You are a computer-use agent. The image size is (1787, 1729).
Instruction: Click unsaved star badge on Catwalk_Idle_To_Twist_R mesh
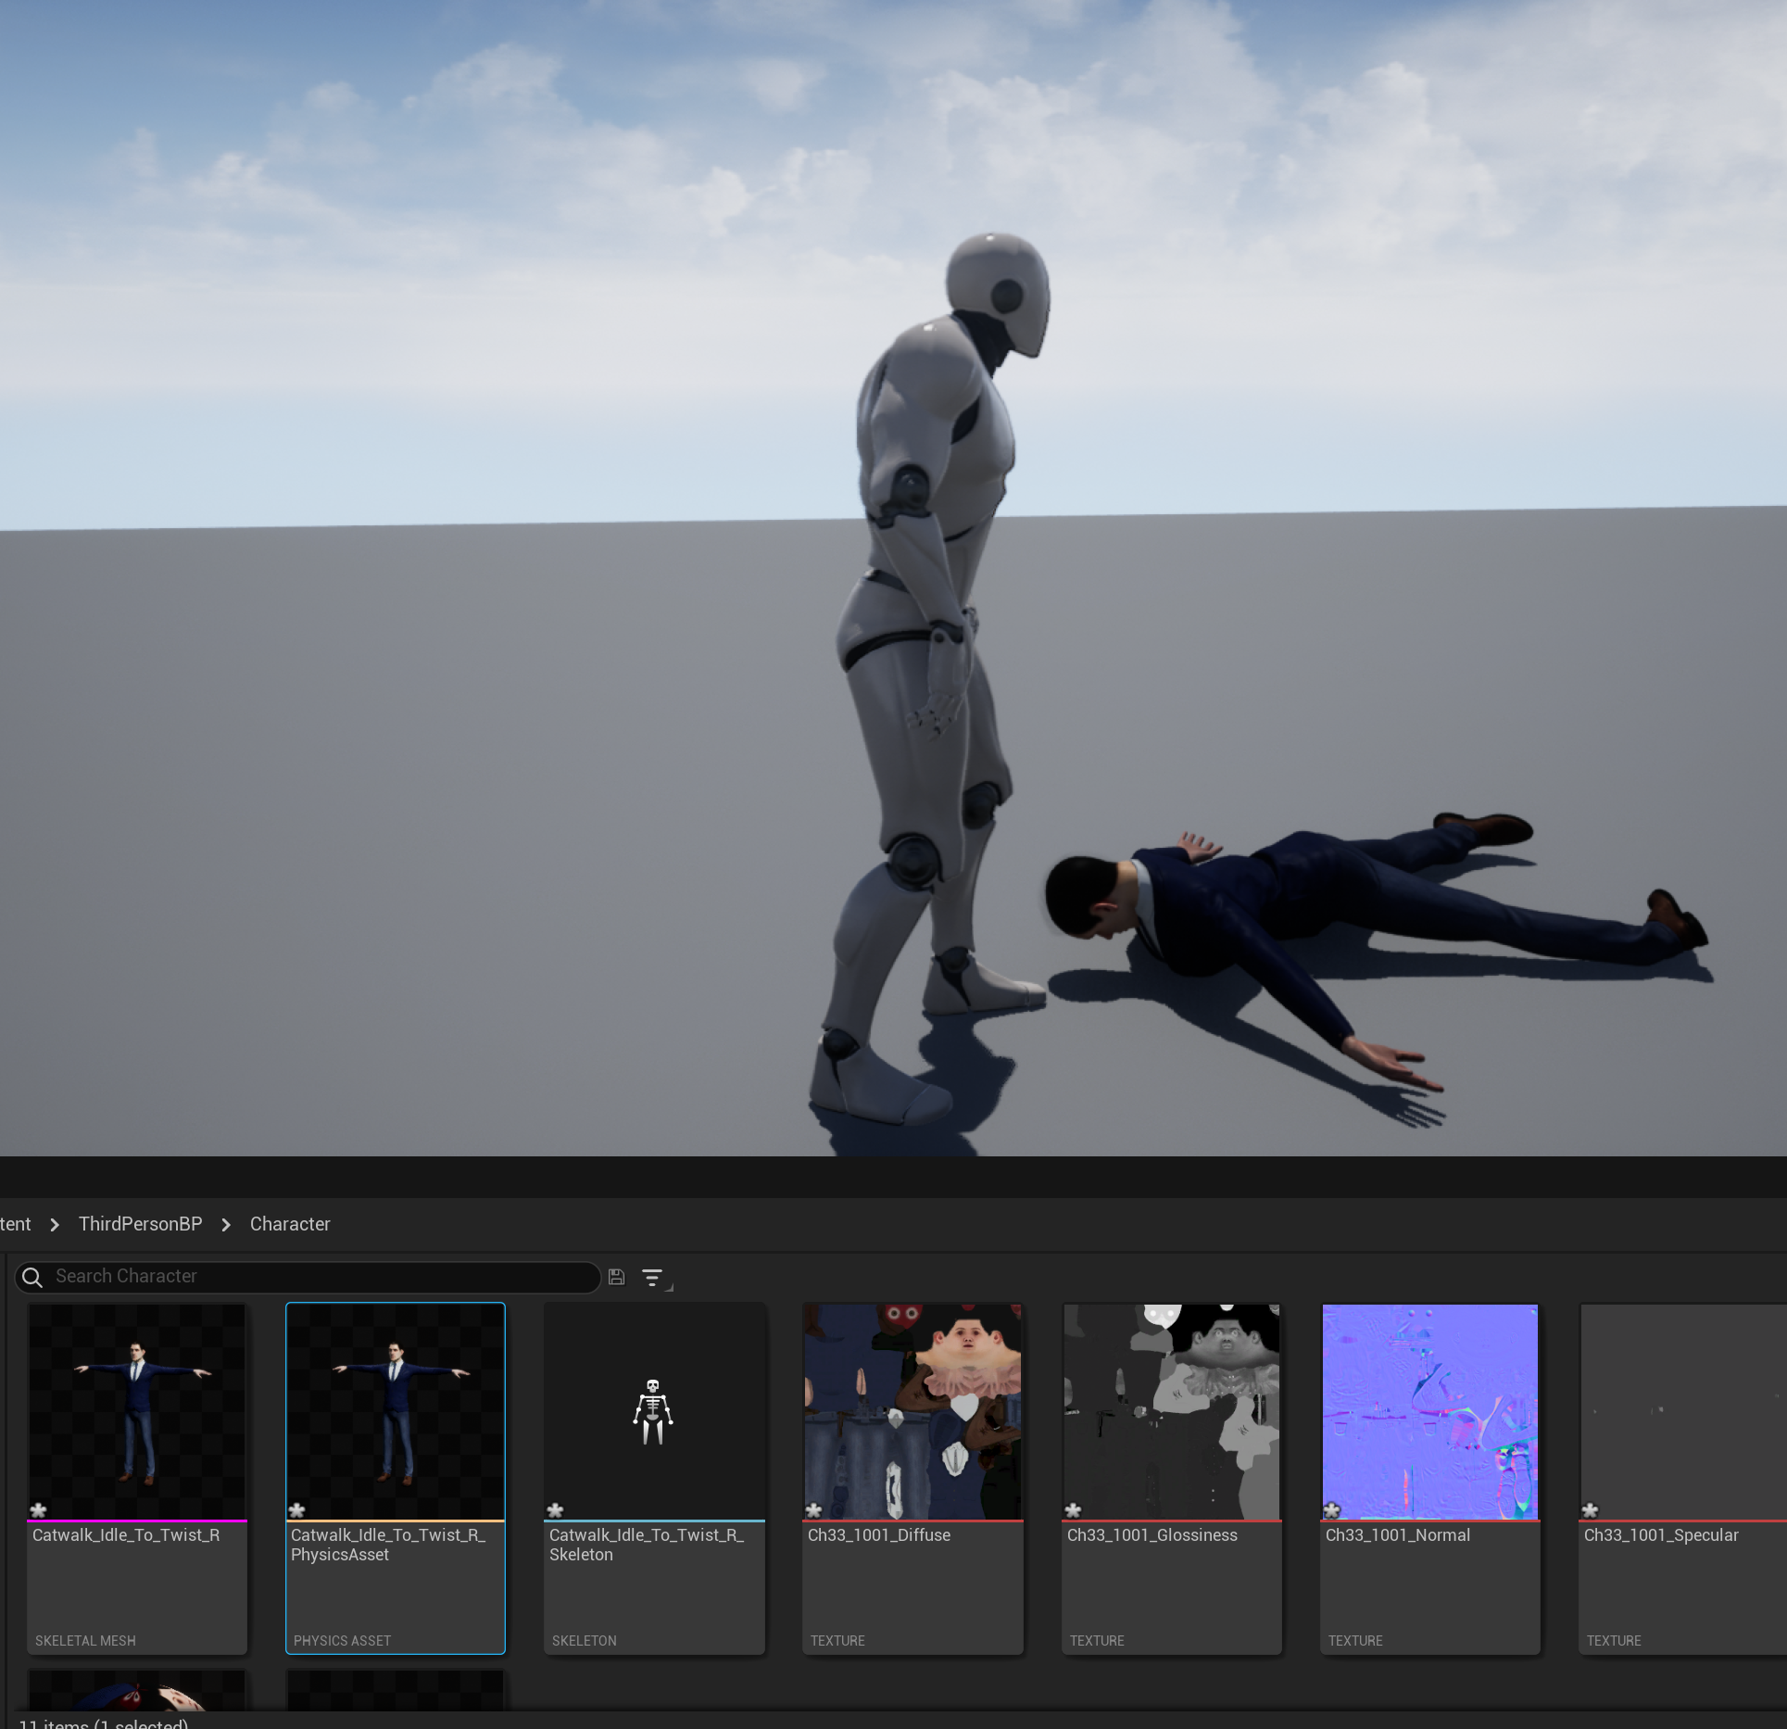pos(39,1510)
